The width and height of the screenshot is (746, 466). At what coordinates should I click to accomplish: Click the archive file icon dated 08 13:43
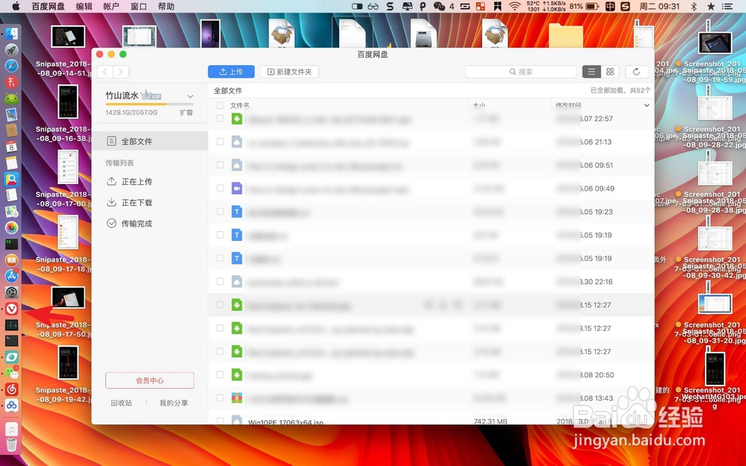tap(236, 398)
